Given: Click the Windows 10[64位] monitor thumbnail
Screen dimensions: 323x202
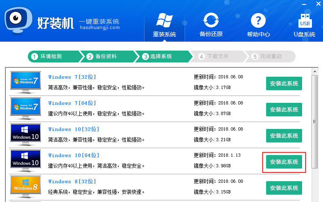Looking at the screenshot, I should [x=25, y=160].
